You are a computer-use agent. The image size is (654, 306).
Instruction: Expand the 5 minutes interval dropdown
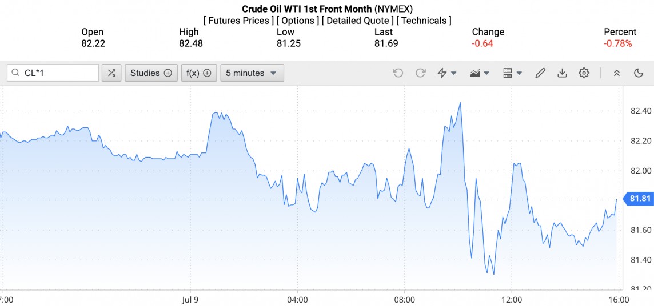252,73
